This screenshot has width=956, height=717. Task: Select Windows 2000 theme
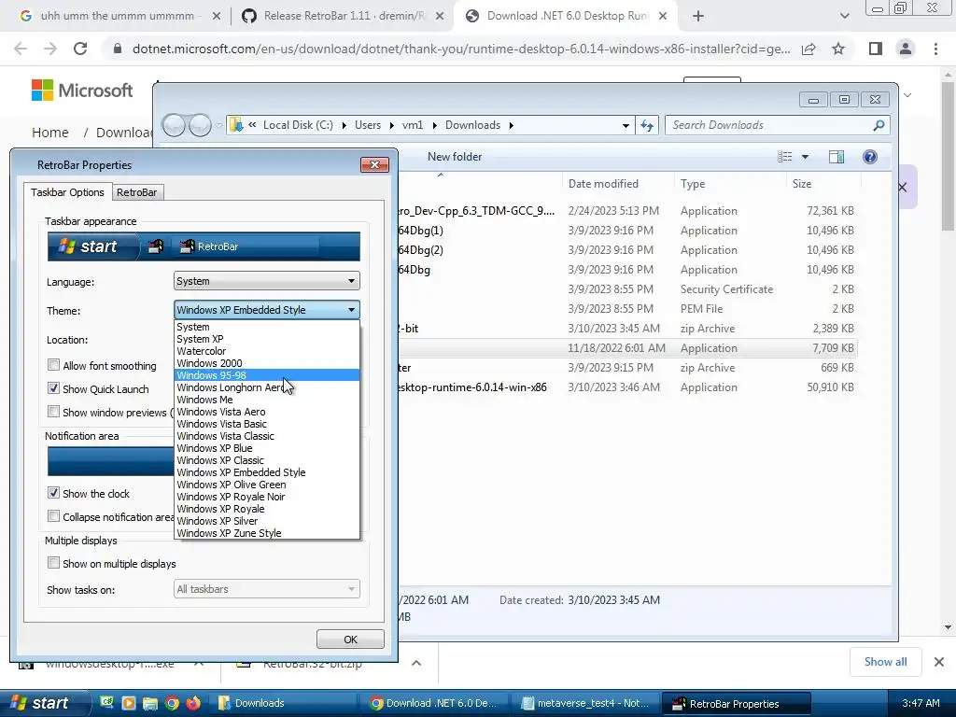click(266, 363)
